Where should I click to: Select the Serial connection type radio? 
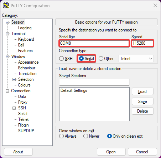coord(86,59)
